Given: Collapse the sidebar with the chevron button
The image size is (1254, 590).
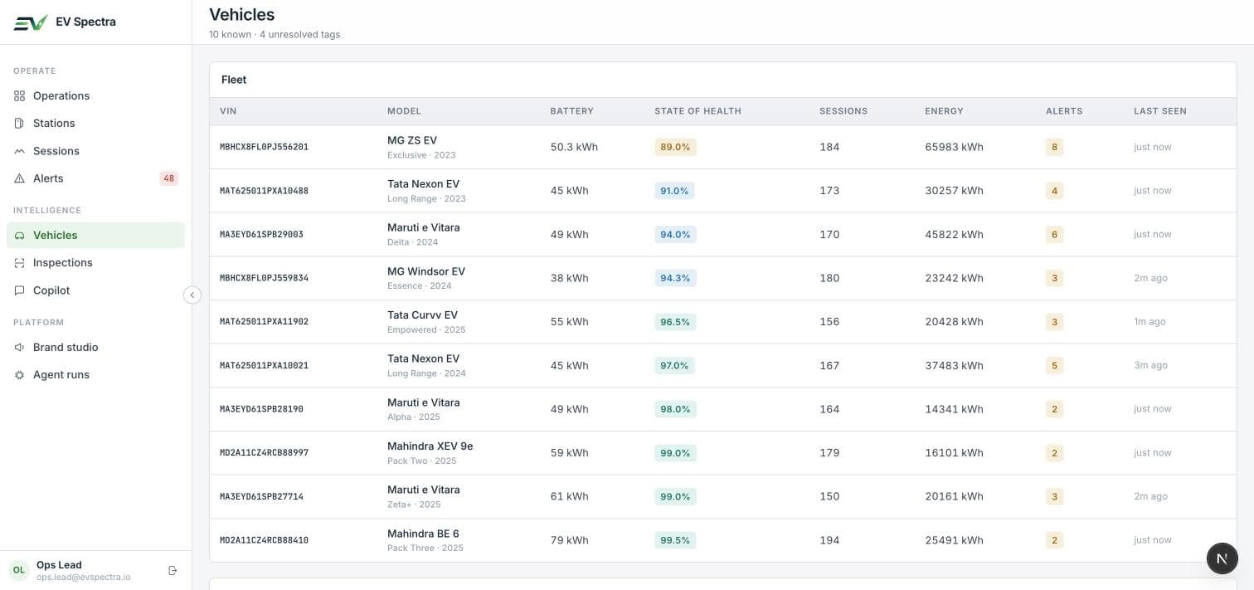Looking at the screenshot, I should 192,295.
